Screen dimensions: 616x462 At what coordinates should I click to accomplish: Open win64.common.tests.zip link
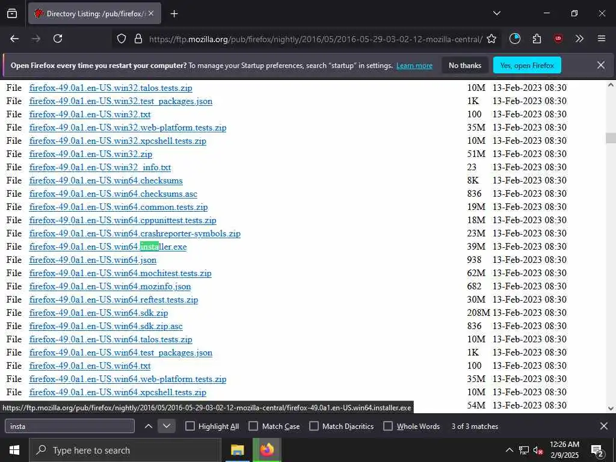click(x=119, y=207)
